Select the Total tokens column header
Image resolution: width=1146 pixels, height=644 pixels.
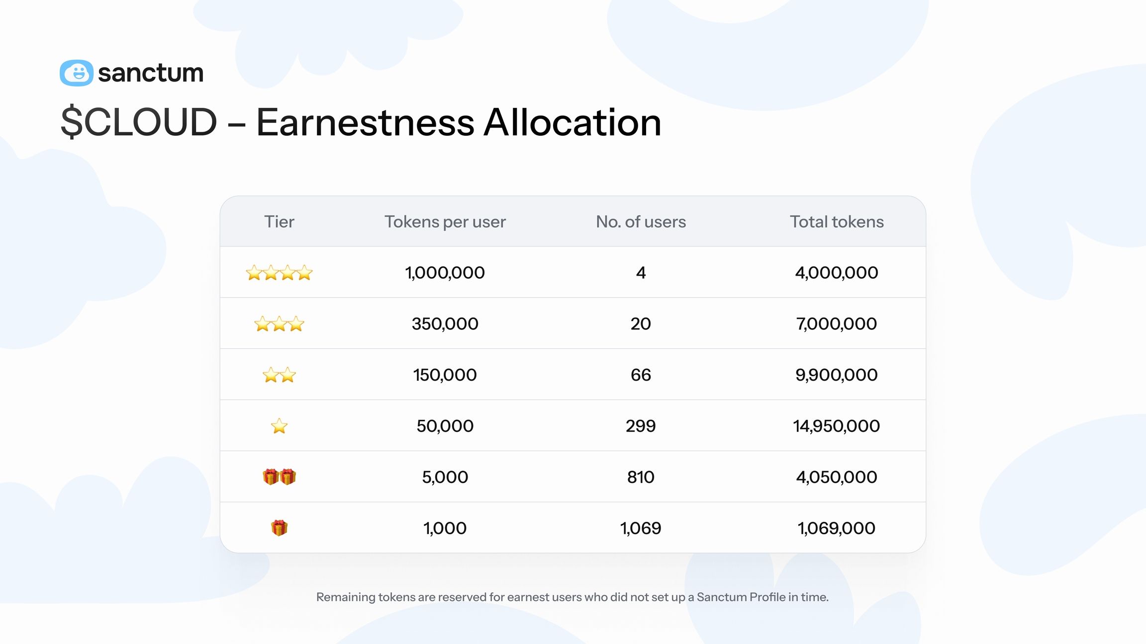(837, 222)
